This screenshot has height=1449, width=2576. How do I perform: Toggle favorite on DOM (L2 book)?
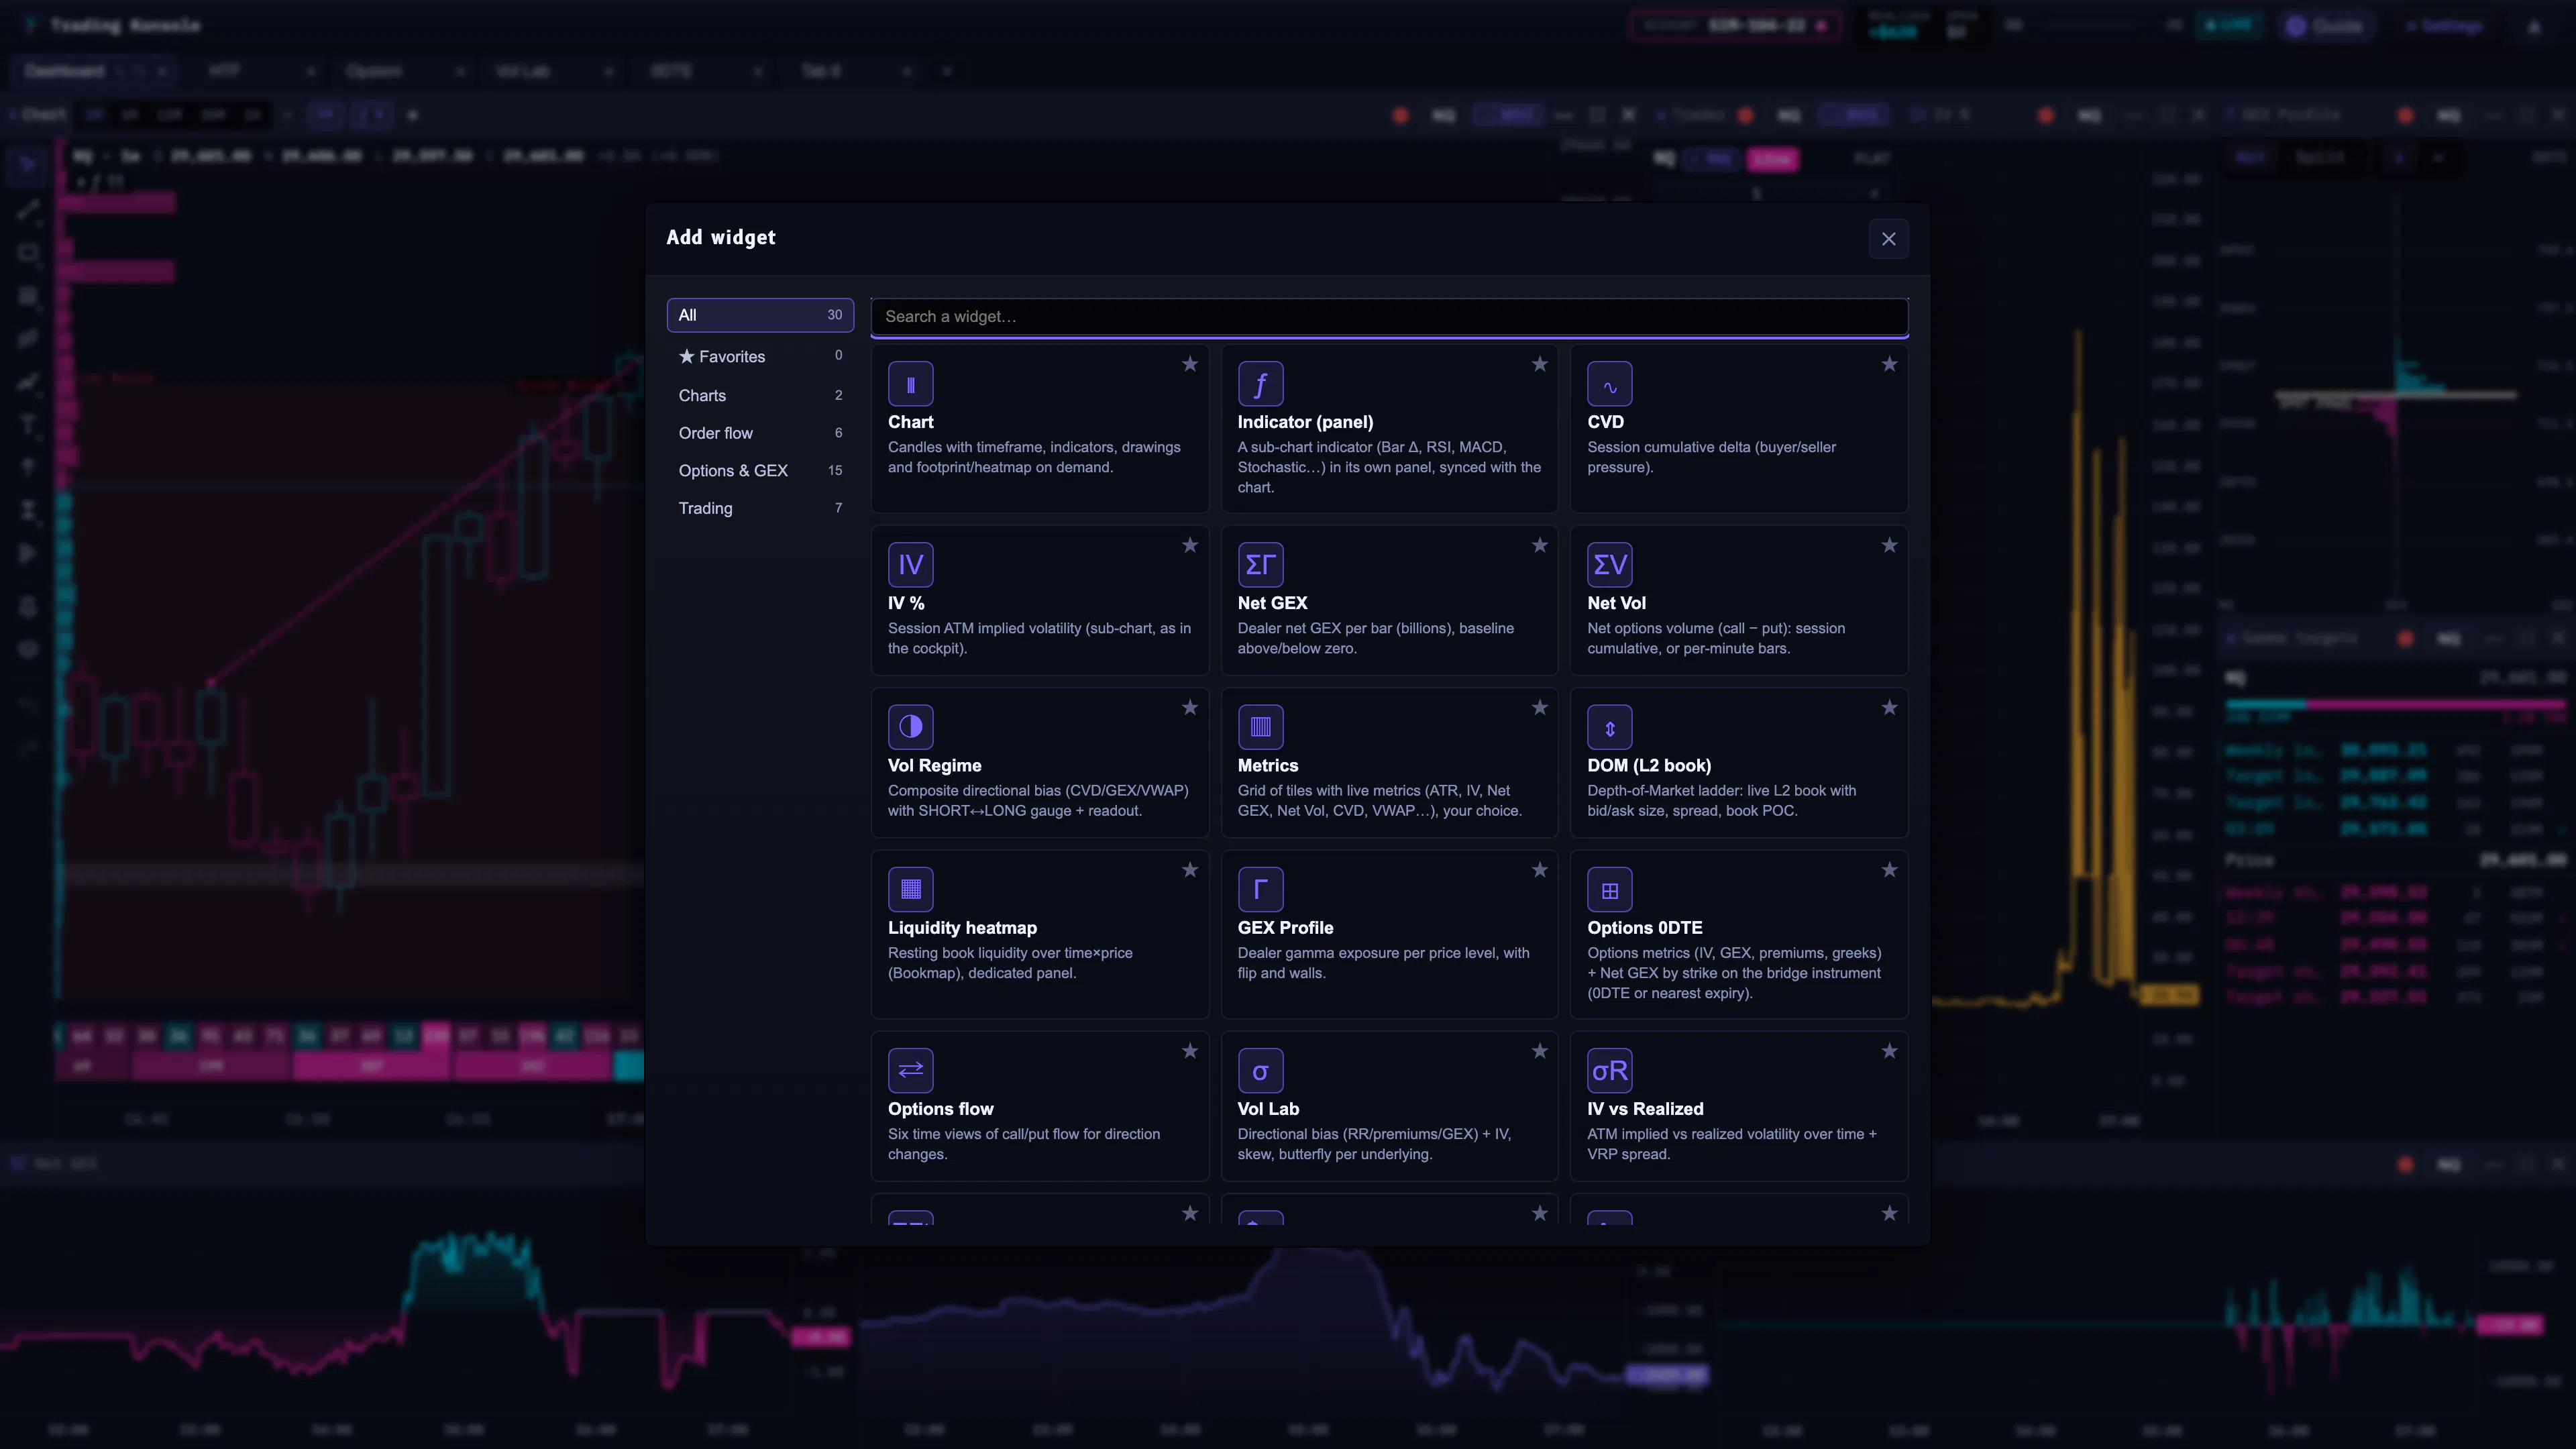[x=1889, y=707]
